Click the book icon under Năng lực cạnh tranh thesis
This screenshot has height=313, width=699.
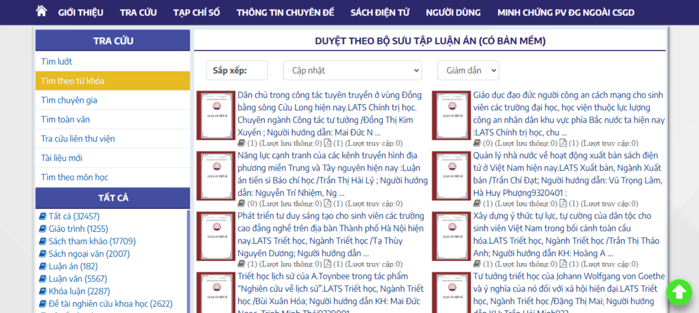pyautogui.click(x=241, y=204)
